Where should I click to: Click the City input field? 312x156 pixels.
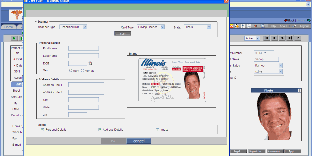point(83,100)
